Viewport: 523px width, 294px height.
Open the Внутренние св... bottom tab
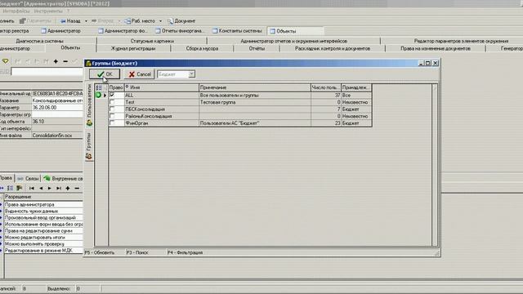coord(63,179)
